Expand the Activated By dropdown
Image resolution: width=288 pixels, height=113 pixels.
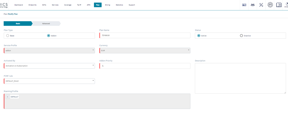click(x=49, y=66)
